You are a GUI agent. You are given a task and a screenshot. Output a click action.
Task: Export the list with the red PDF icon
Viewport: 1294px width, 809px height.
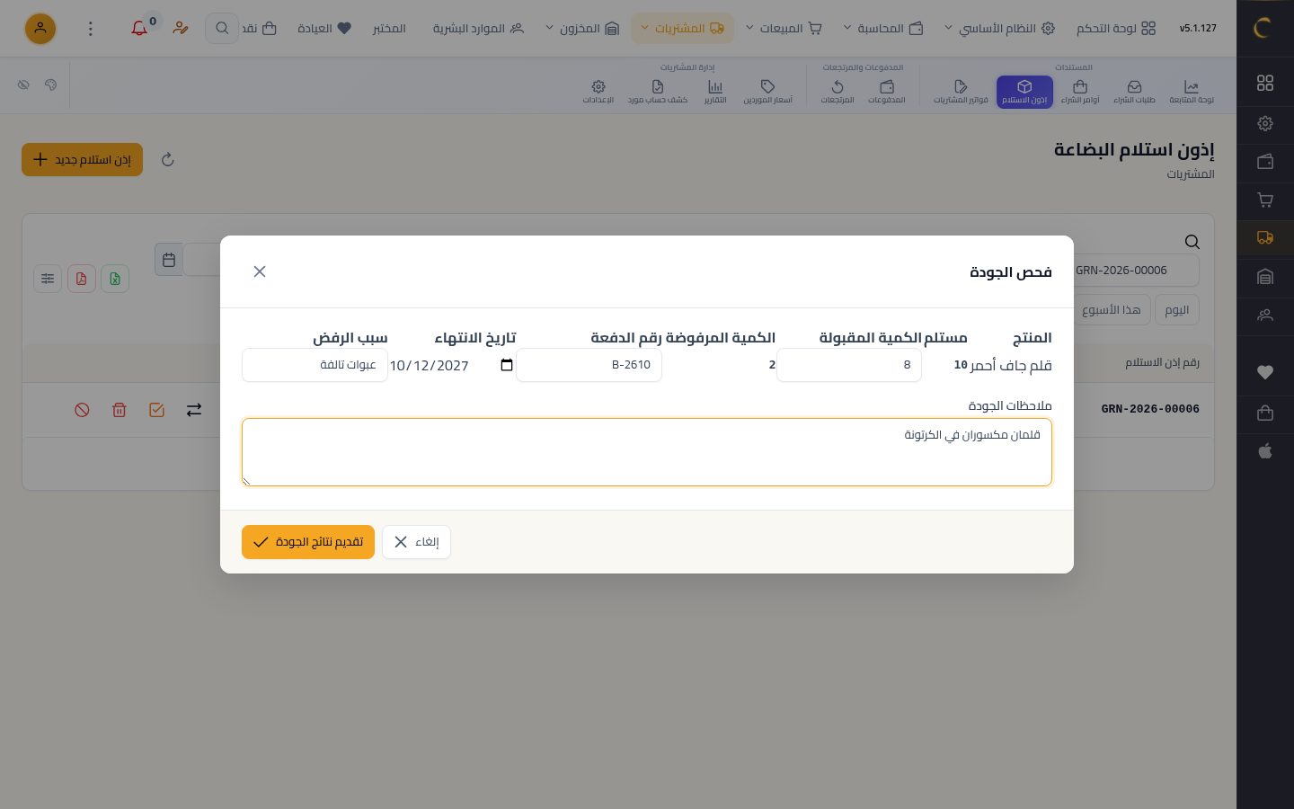pyautogui.click(x=82, y=279)
